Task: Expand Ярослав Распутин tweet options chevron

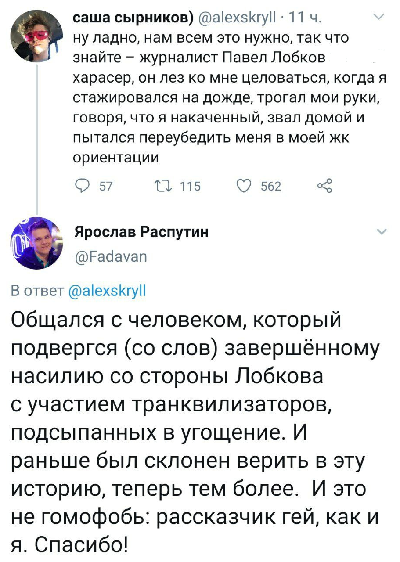Action: click(x=381, y=232)
